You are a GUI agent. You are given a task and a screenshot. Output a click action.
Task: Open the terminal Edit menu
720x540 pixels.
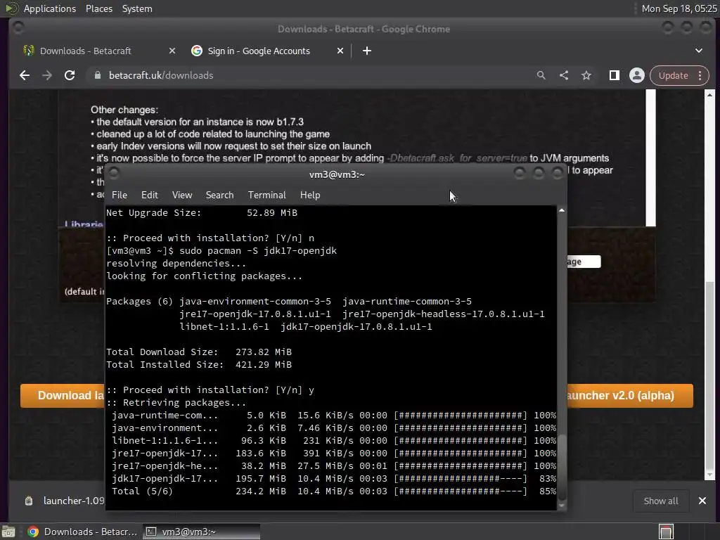(150, 195)
